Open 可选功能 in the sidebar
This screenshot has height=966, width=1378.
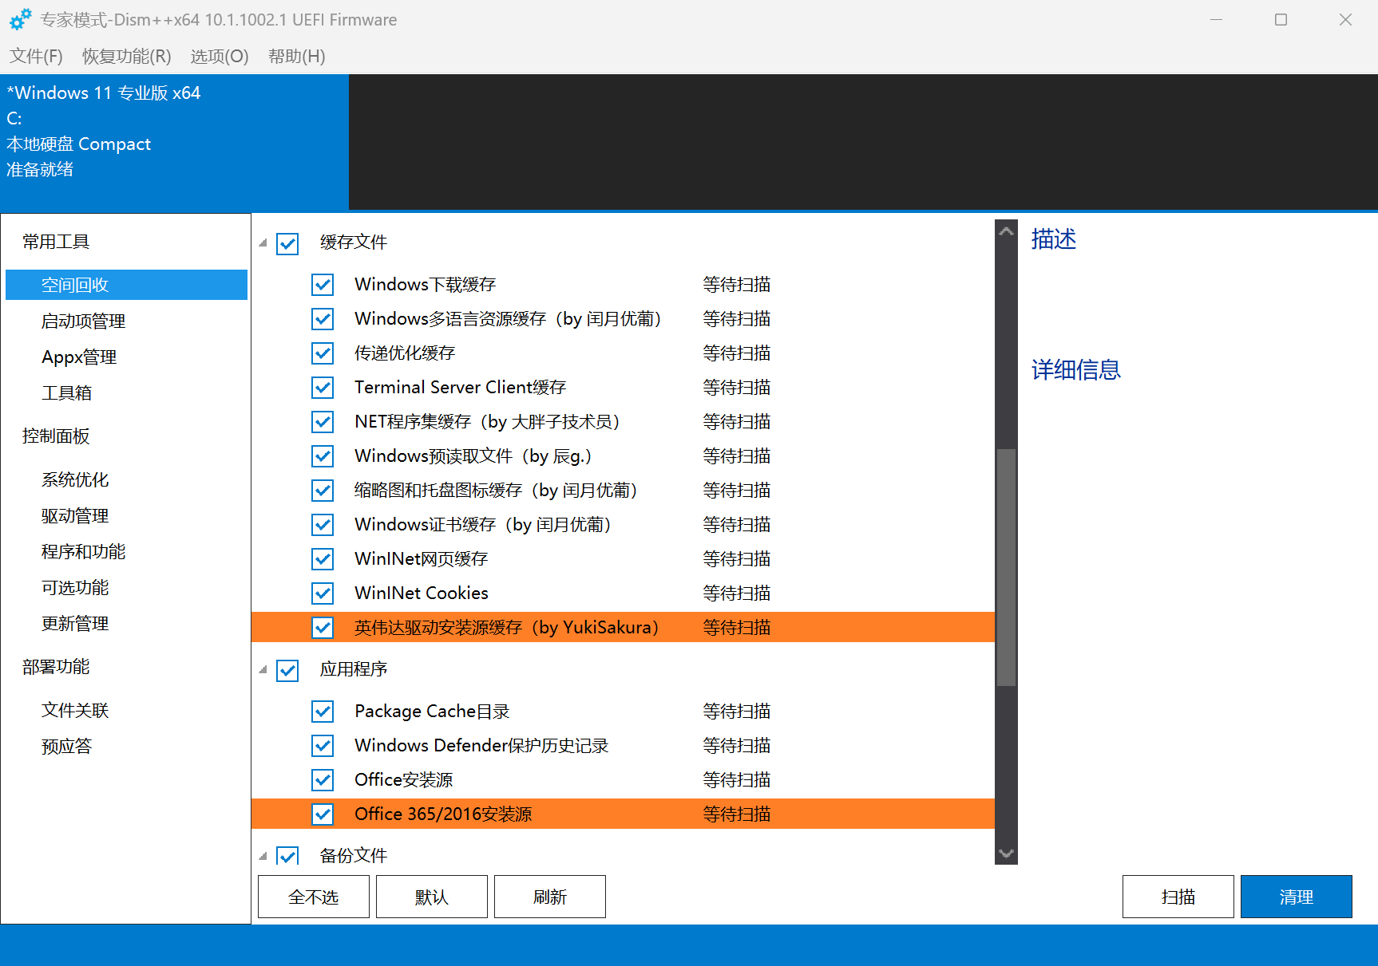75,587
